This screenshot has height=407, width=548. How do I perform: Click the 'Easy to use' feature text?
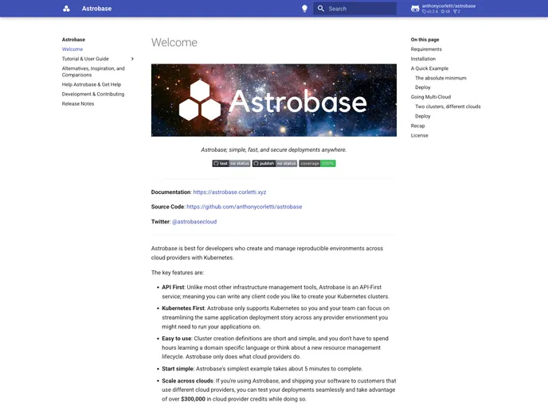[x=177, y=339]
